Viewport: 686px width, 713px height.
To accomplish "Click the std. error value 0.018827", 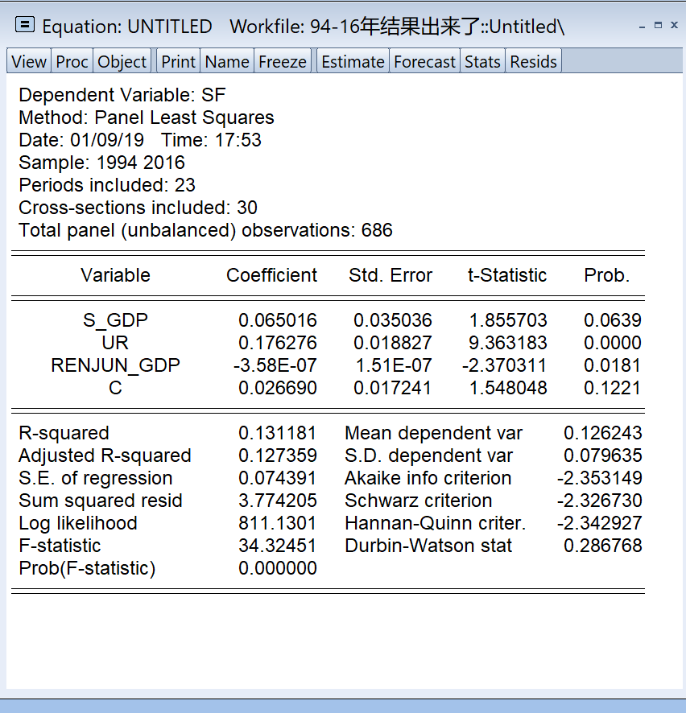I will tap(393, 343).
